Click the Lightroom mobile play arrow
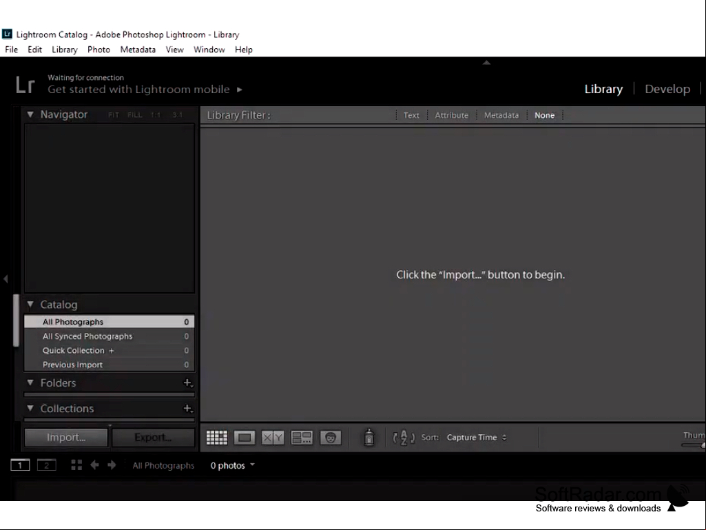 tap(240, 89)
